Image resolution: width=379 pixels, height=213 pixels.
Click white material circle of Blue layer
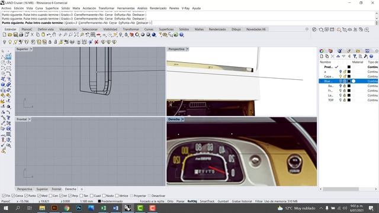(x=354, y=81)
